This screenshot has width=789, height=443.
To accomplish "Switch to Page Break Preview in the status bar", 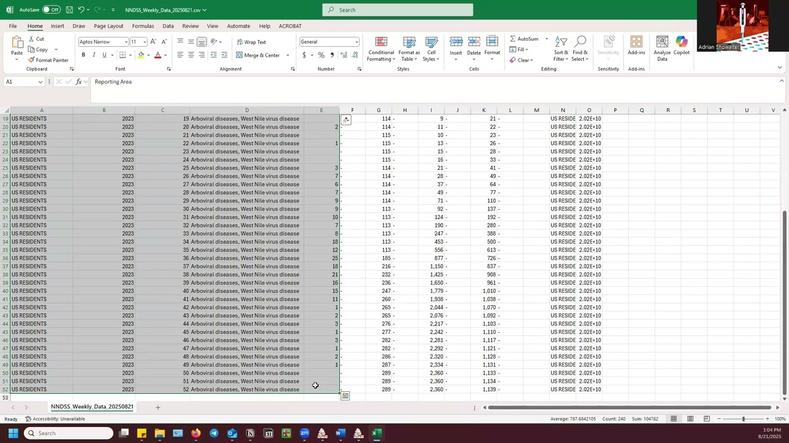I will [x=706, y=419].
